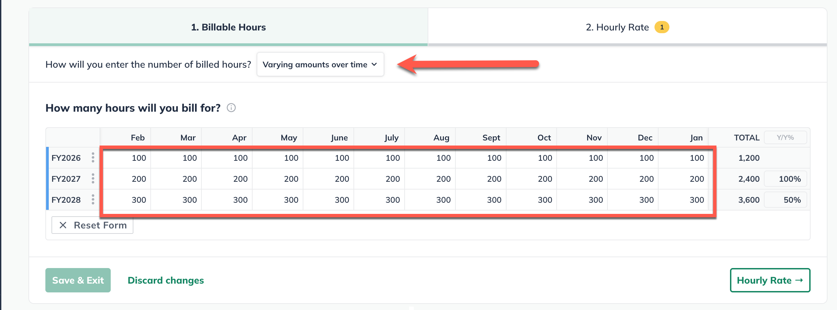Toggle the Y/Y% column view
This screenshot has width=837, height=310.
click(785, 138)
